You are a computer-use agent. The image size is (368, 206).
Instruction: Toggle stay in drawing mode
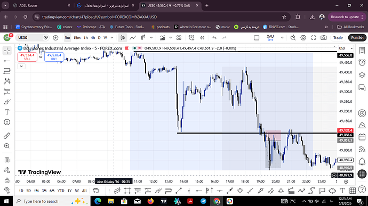click(x=7, y=170)
